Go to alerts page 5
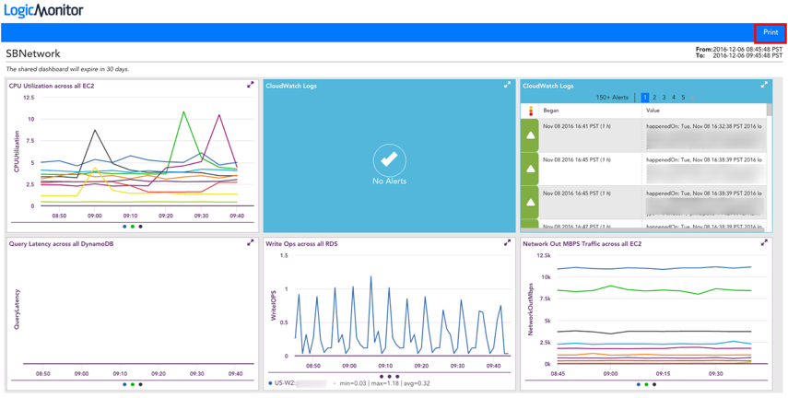The image size is (788, 398). pyautogui.click(x=683, y=98)
